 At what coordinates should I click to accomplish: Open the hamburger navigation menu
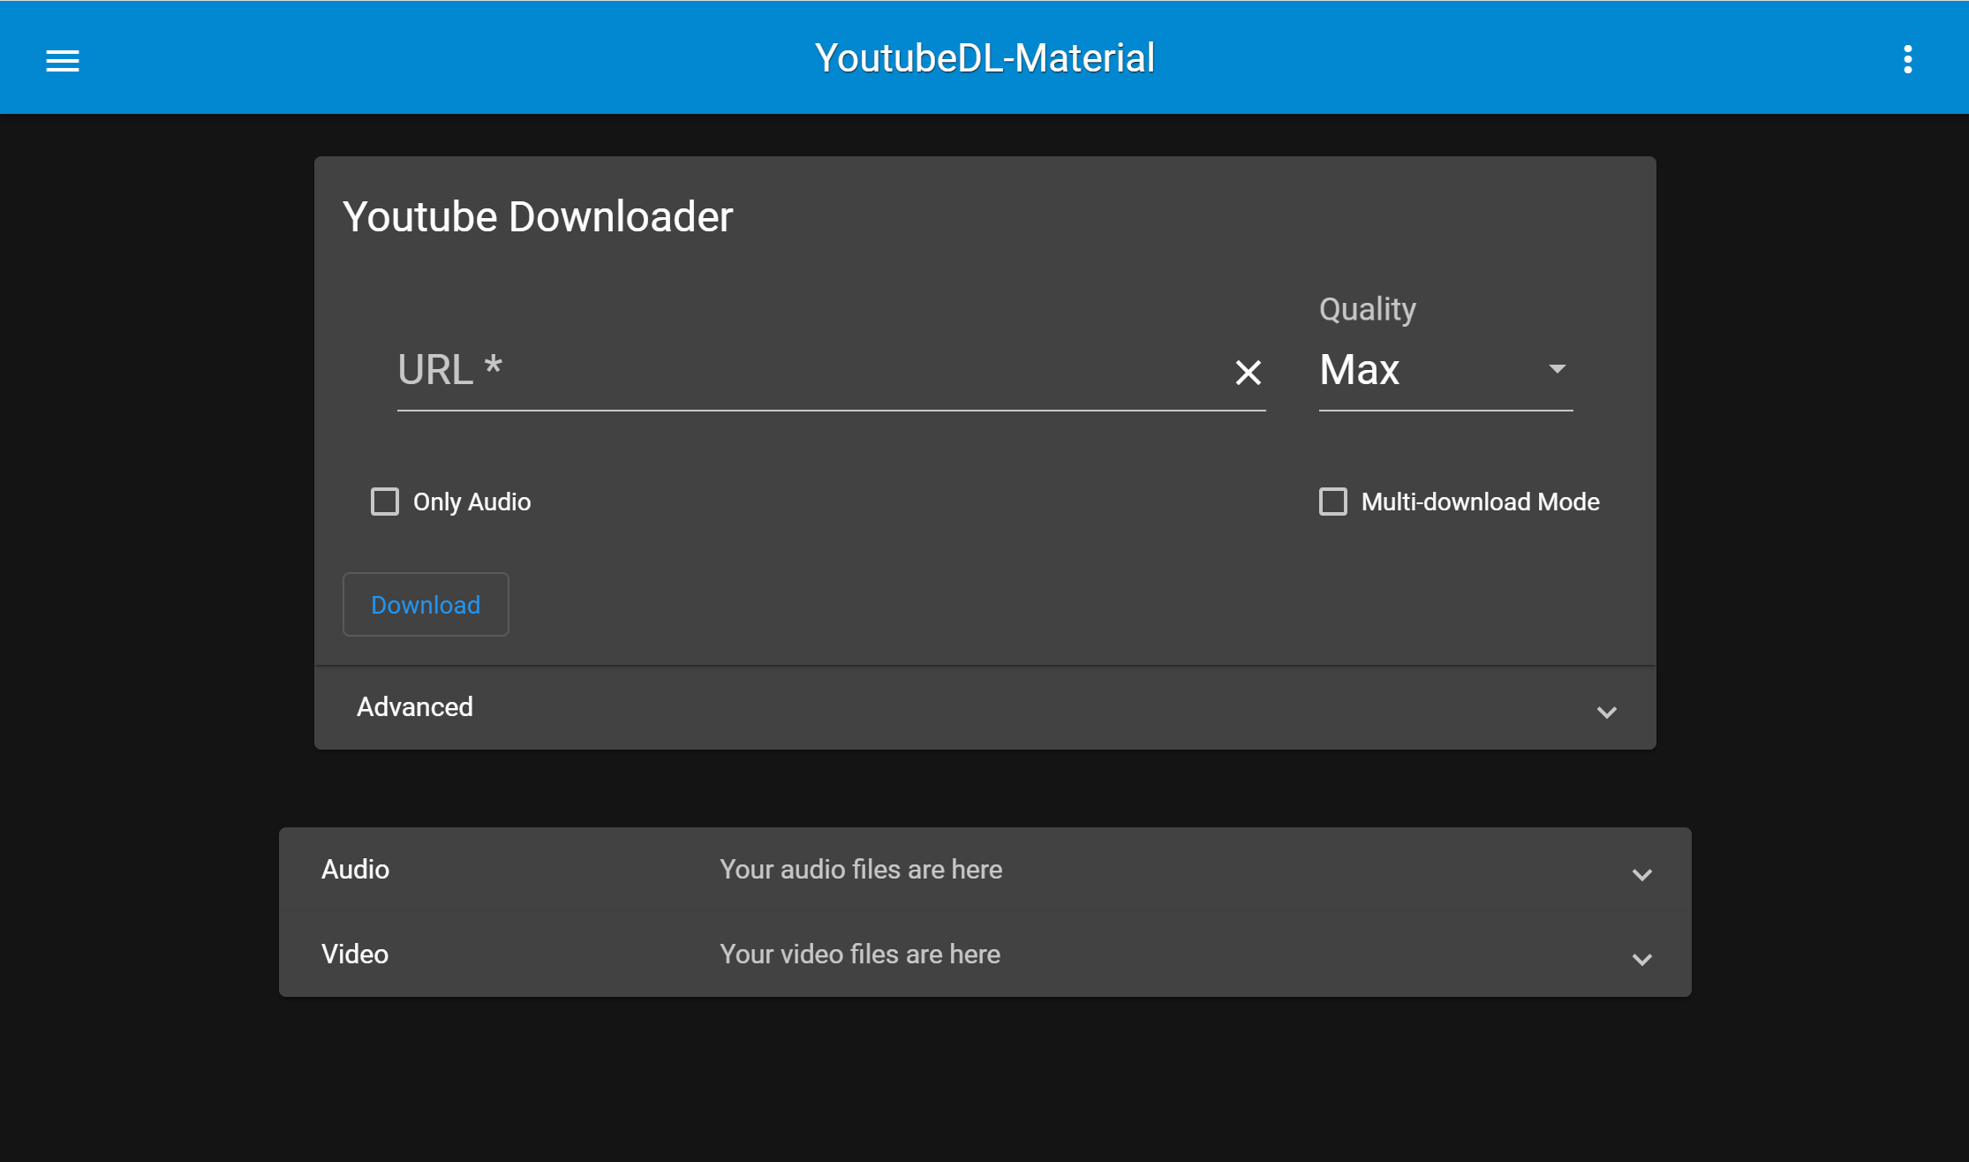63,60
